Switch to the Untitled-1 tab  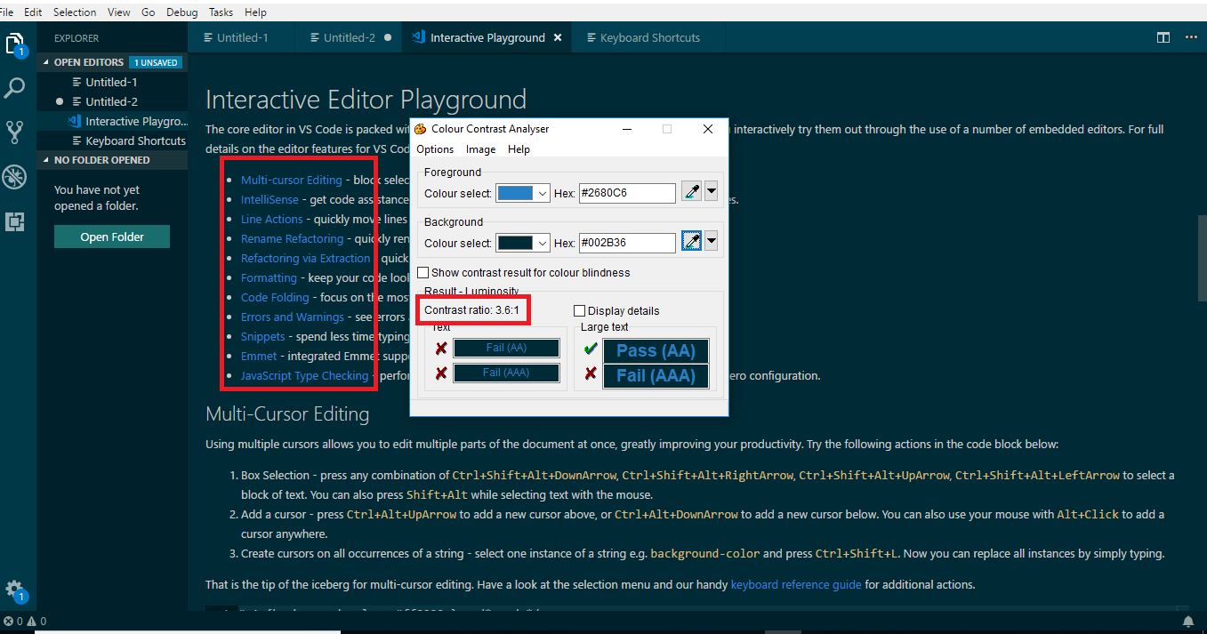tap(241, 37)
